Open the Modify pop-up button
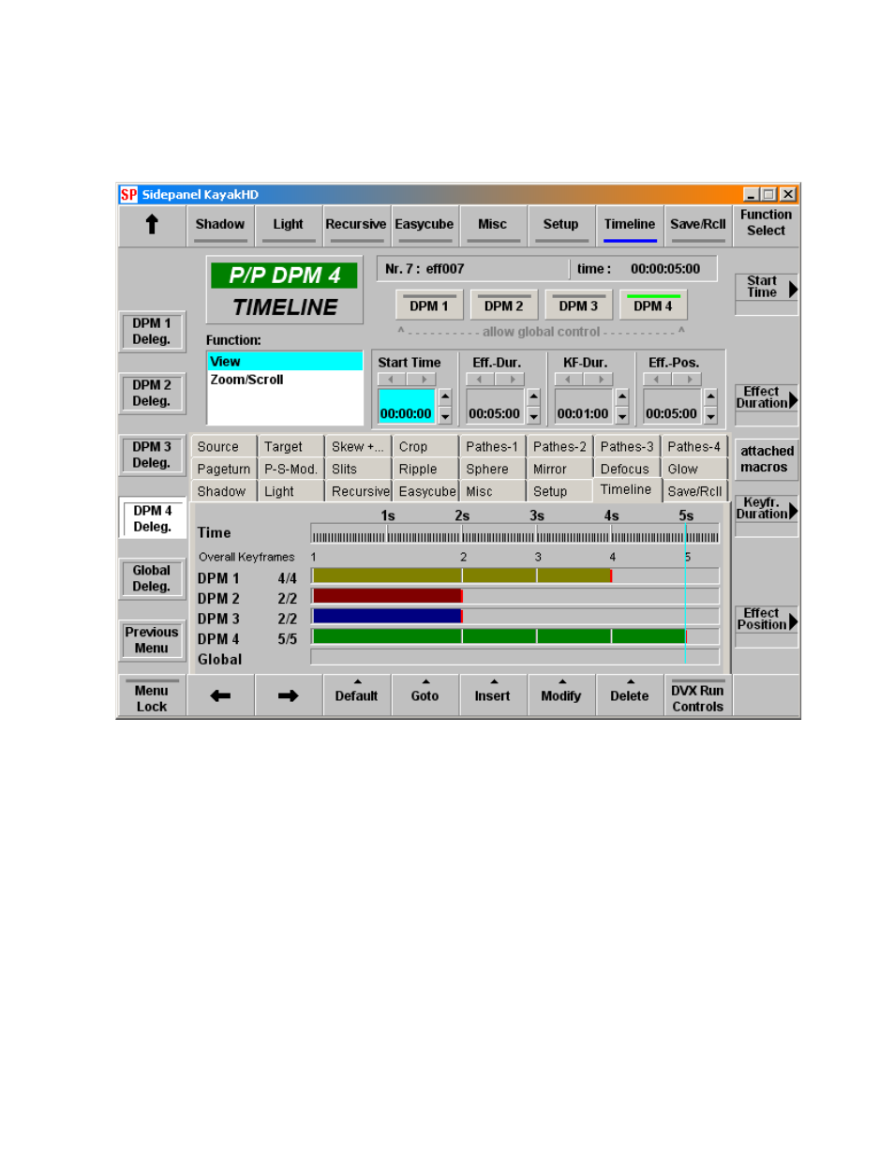This screenshot has width=894, height=1150. click(562, 695)
